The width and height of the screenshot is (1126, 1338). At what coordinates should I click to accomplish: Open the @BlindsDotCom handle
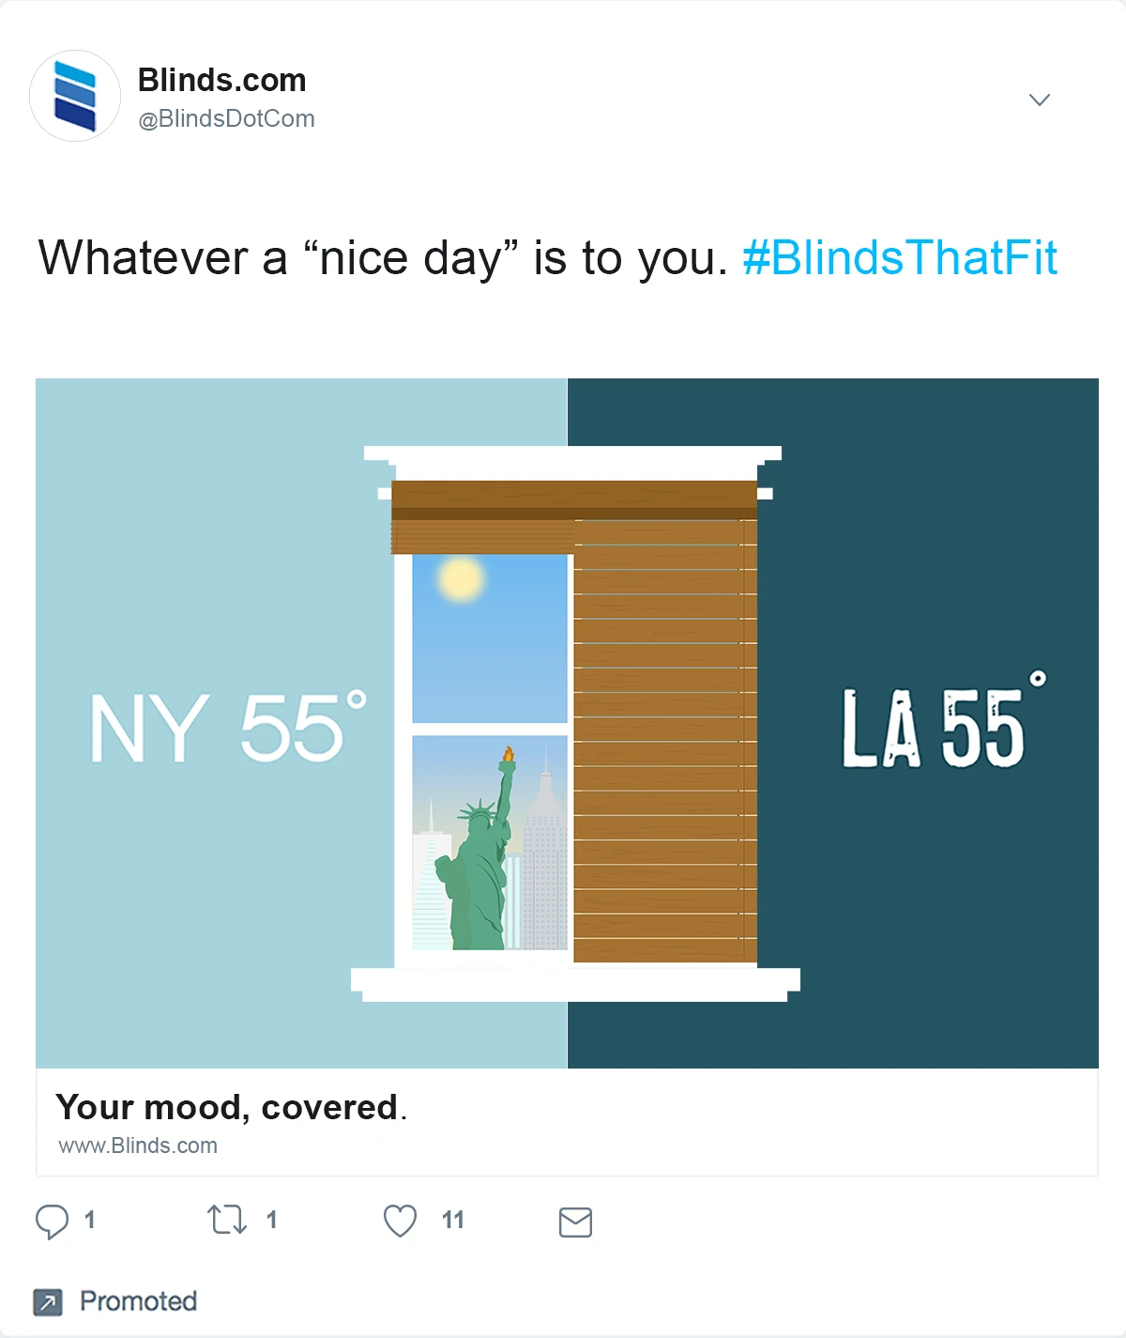(226, 119)
